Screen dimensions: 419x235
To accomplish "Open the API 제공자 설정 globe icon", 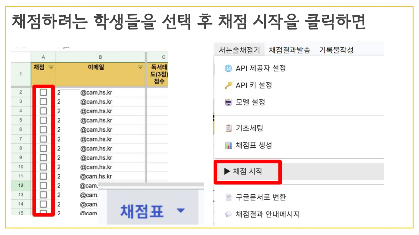I will 228,68.
